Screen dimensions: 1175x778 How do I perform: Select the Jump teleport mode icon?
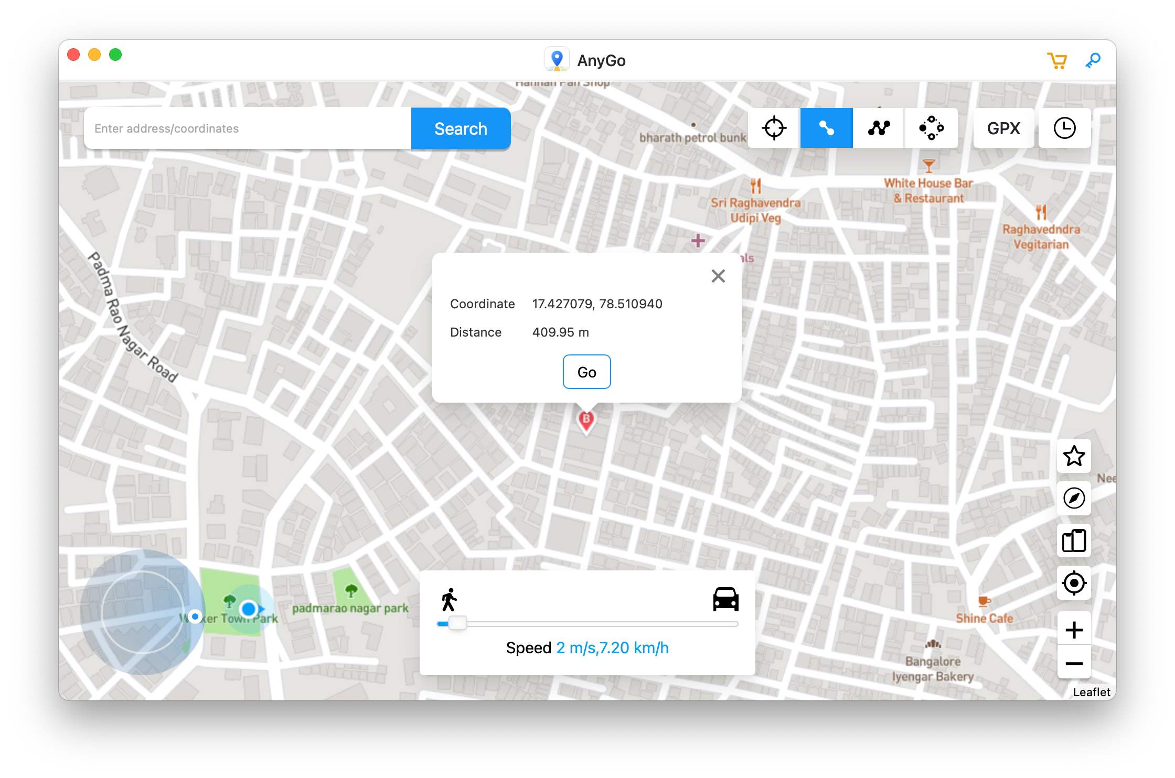point(932,127)
